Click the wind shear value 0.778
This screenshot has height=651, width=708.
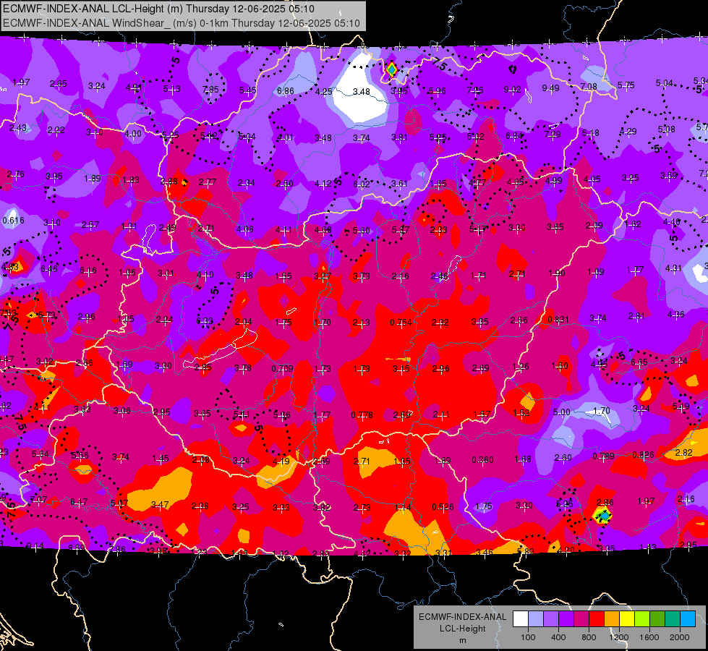362,414
